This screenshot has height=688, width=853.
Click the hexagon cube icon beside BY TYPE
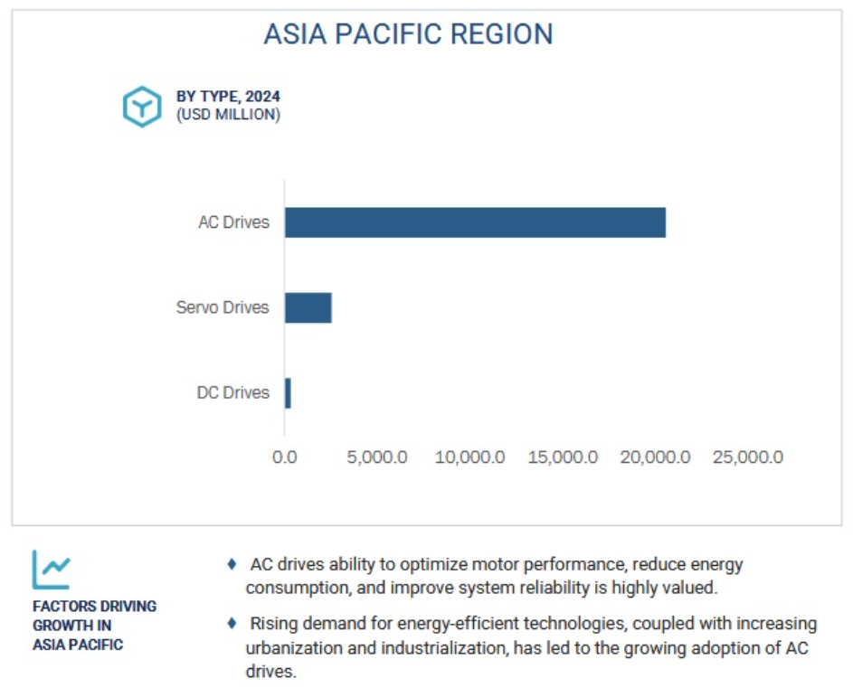pos(142,106)
